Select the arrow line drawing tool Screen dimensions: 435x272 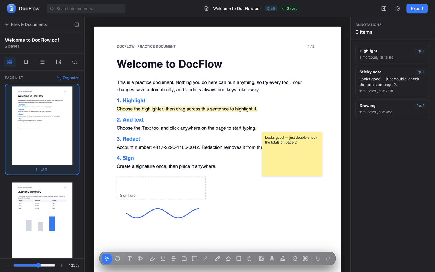205,258
